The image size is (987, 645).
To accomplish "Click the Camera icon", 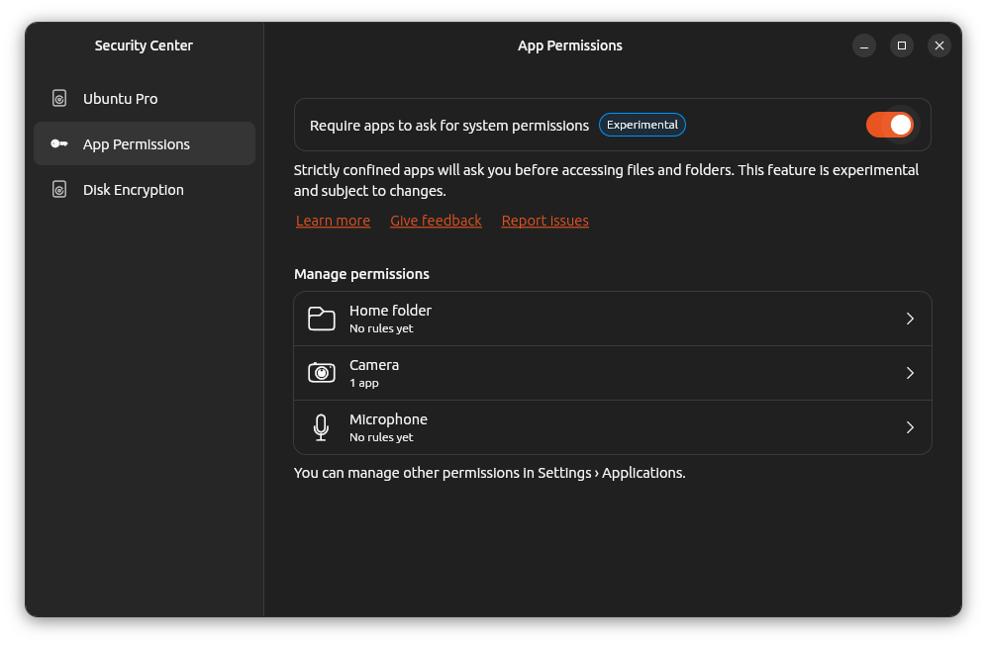I will pos(321,372).
